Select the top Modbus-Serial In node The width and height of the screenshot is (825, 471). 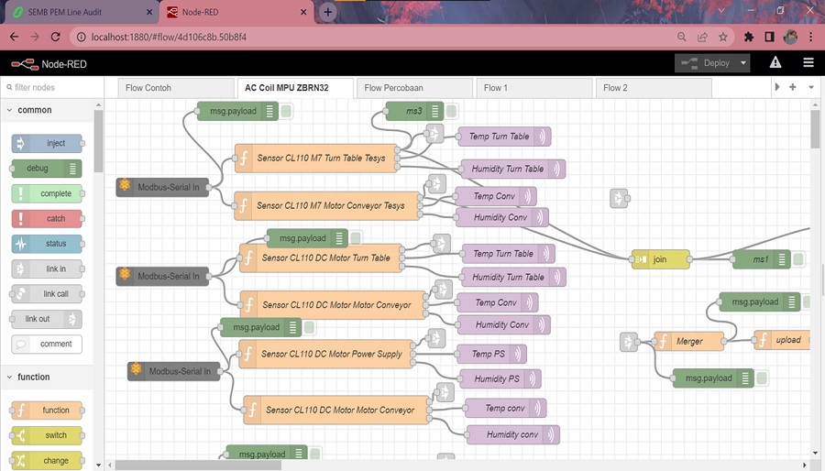point(162,187)
